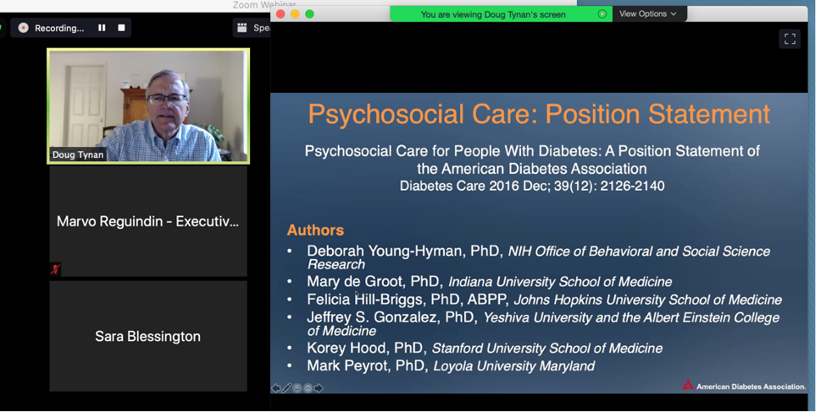Open the Speaker view layout button
817x412 pixels.
tap(253, 28)
